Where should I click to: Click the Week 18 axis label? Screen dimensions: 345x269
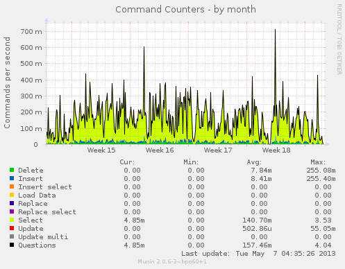pyautogui.click(x=276, y=150)
